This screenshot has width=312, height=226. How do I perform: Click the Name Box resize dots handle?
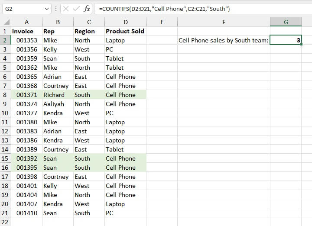tap(56, 9)
